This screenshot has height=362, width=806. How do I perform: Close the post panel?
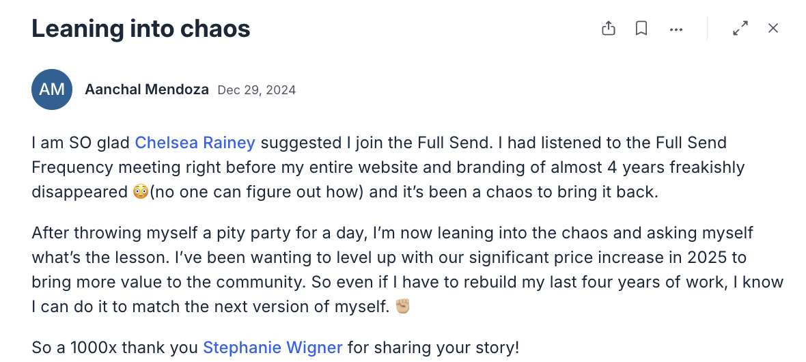click(773, 28)
